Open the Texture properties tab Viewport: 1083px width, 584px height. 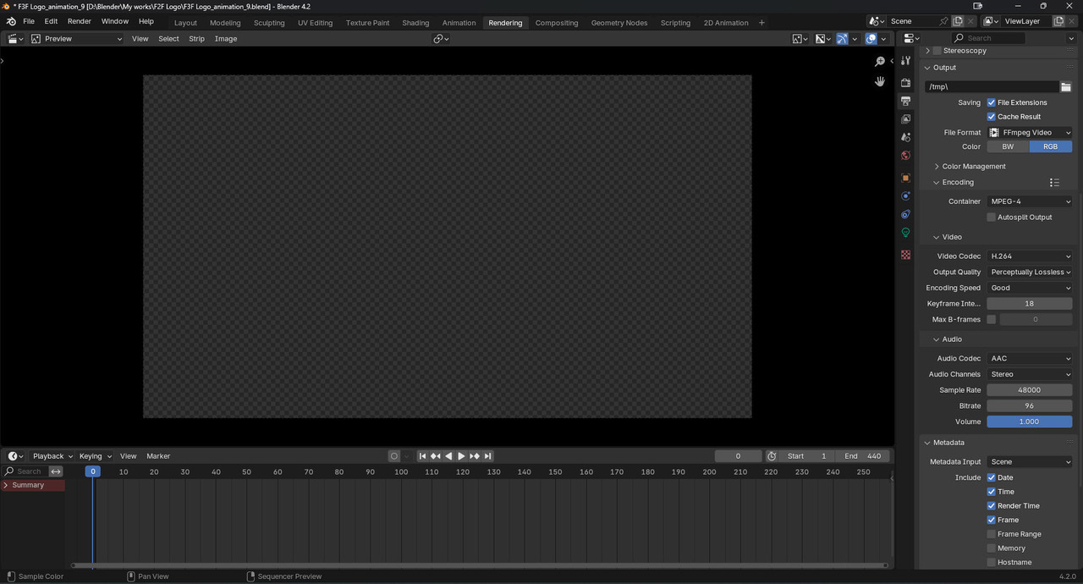coord(905,255)
